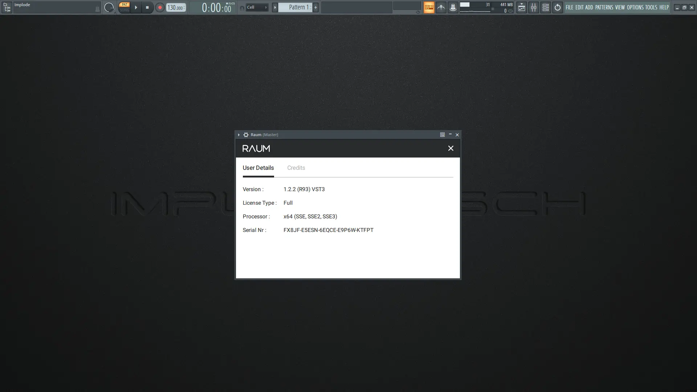The height and width of the screenshot is (392, 697).
Task: Open the browser/file tree icon
Action: coord(7,7)
